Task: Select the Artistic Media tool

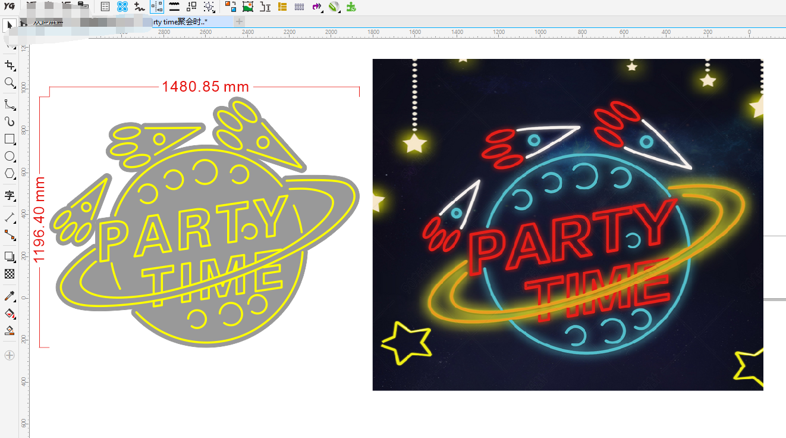Action: click(x=10, y=121)
